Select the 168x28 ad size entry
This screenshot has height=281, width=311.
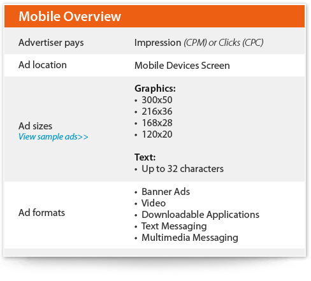[157, 123]
